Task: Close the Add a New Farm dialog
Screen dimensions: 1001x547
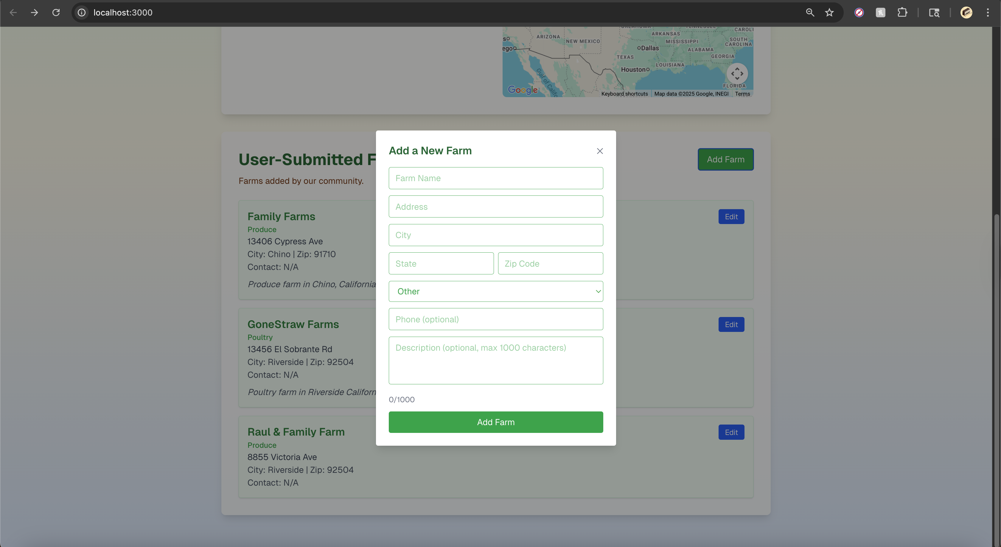Action: [x=600, y=151]
